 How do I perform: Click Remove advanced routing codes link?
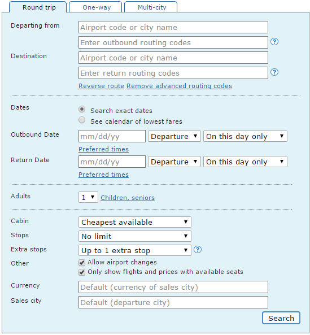click(179, 86)
